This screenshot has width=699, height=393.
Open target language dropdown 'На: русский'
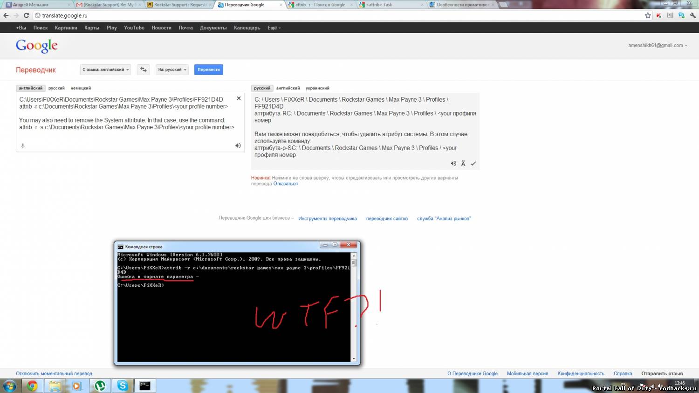tap(172, 69)
